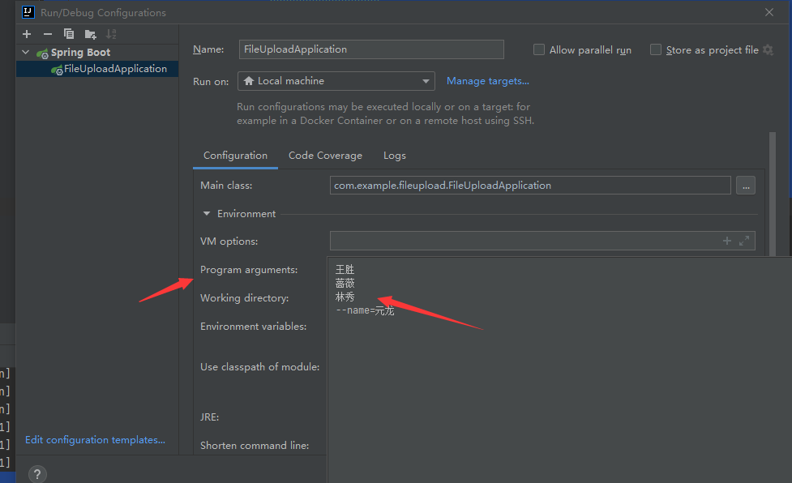Select the Spring Boot category label

81,53
